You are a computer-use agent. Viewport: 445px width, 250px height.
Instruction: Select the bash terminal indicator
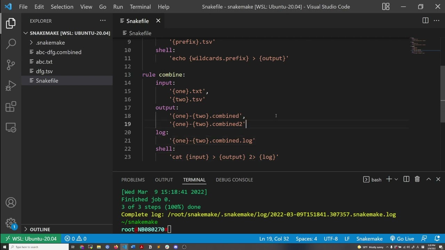coord(372,180)
